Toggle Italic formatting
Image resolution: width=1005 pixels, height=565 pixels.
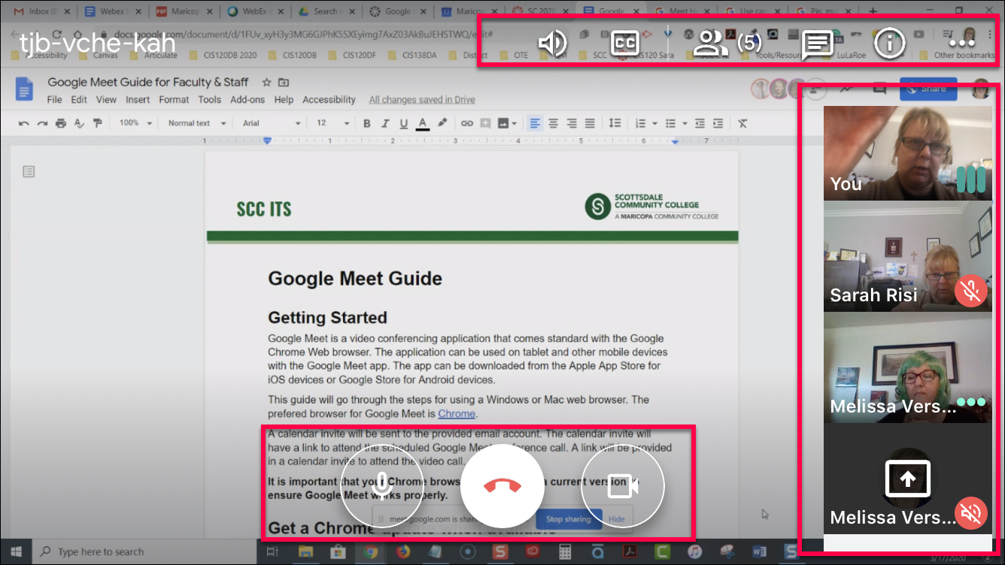click(385, 123)
